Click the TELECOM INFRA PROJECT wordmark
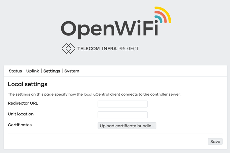This screenshot has height=153, width=230. 108,49
